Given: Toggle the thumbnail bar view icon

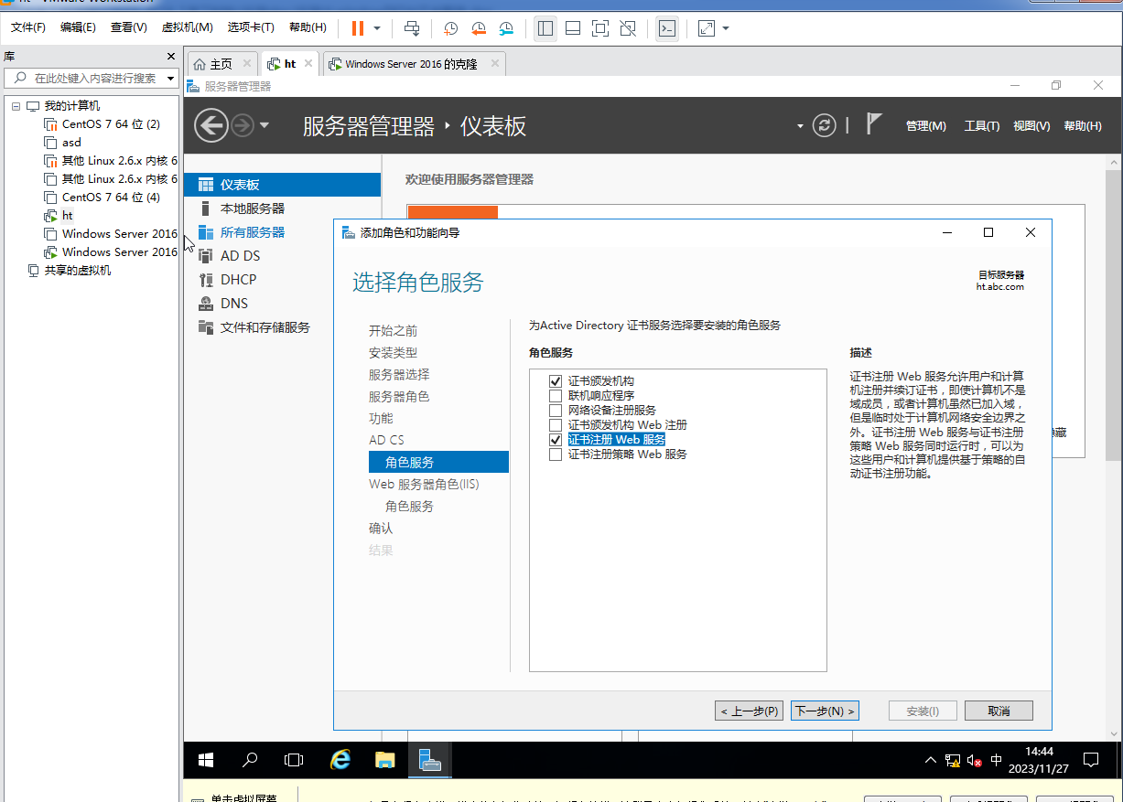Looking at the screenshot, I should (573, 28).
